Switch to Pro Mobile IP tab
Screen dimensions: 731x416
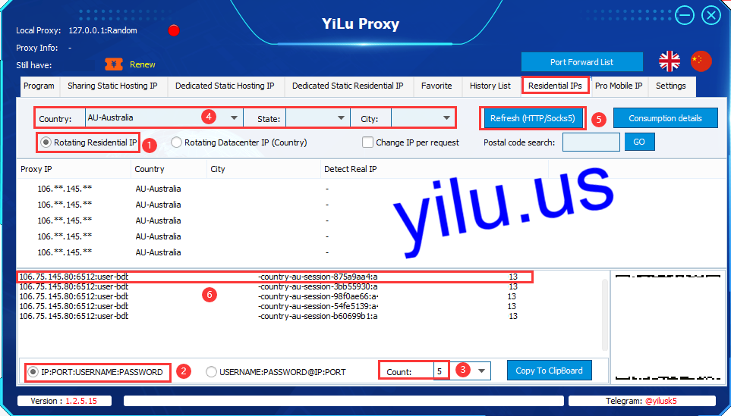point(619,86)
